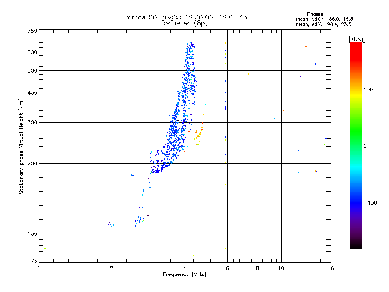Click the y-axis tick label "400"
The height and width of the screenshot is (292, 389).
[x=32, y=93]
